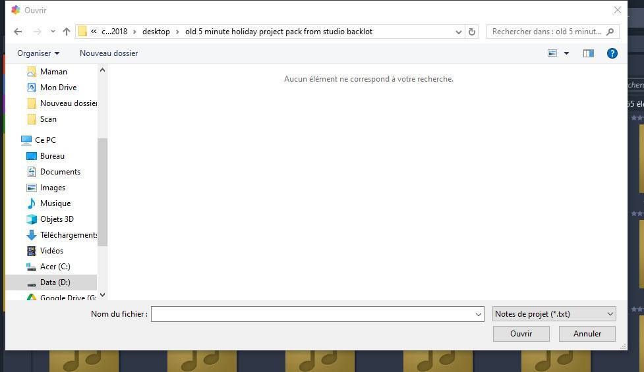Screen dimensions: 644x372
Task: Expand hidden path with the double chevron
Action: pyautogui.click(x=94, y=32)
